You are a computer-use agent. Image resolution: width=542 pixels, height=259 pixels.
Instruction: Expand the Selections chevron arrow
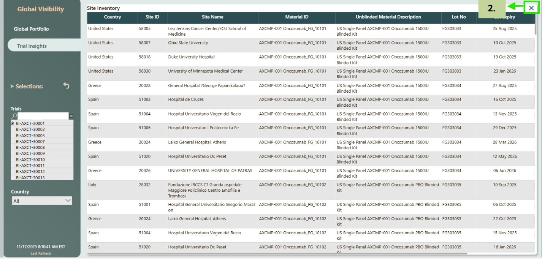(x=12, y=87)
